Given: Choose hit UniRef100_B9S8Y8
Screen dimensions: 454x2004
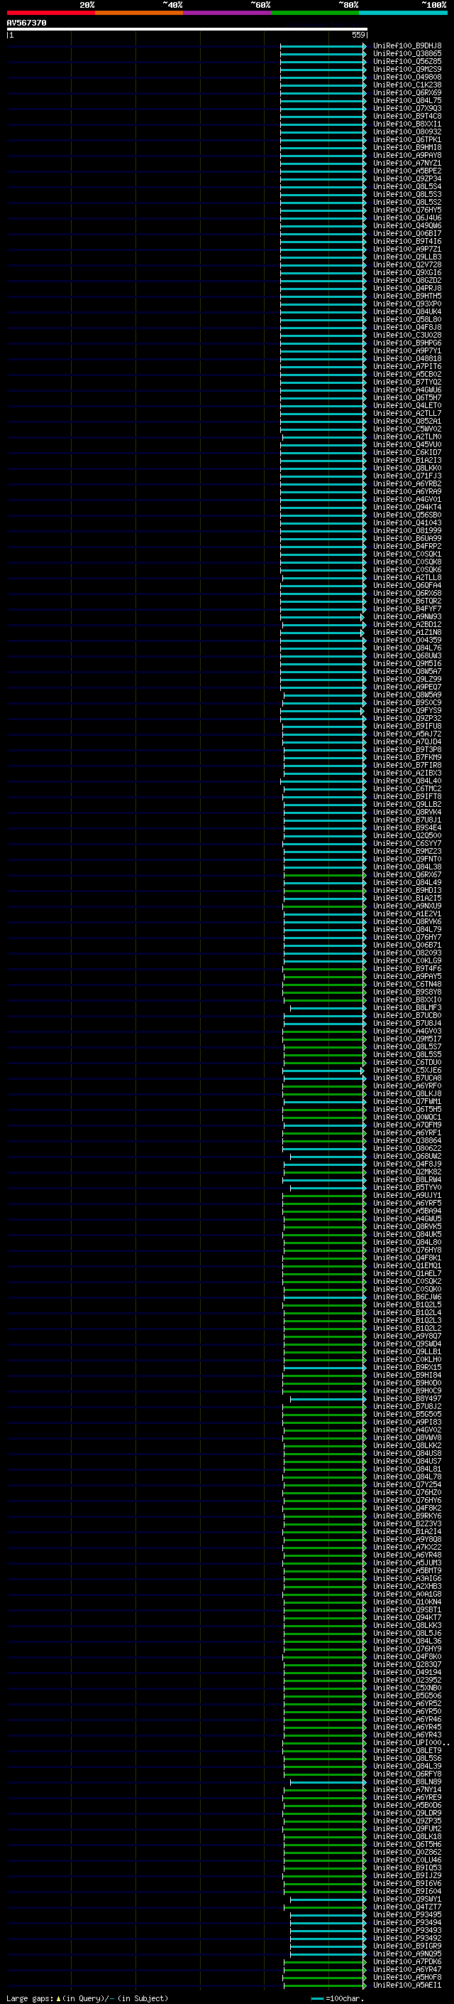Looking at the screenshot, I should tap(407, 992).
